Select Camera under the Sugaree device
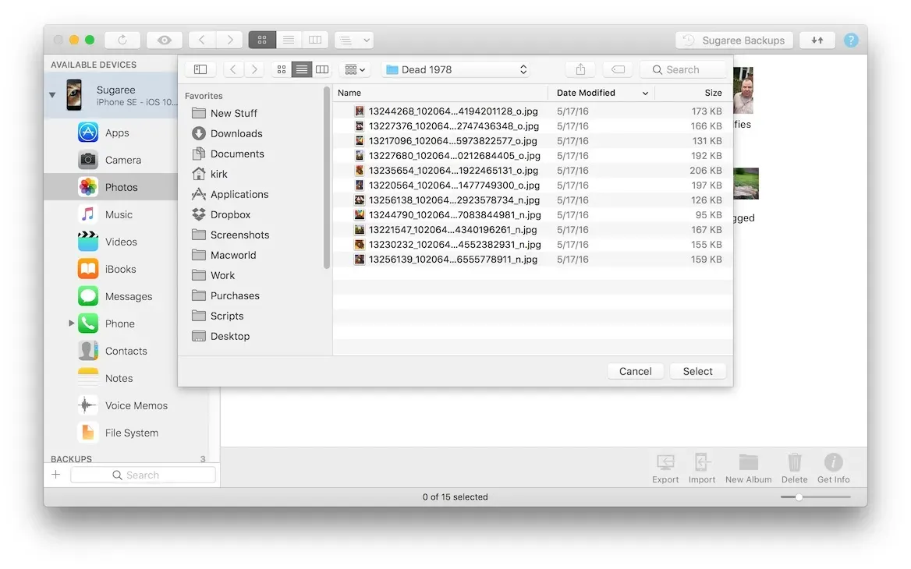911x569 pixels. click(x=125, y=159)
